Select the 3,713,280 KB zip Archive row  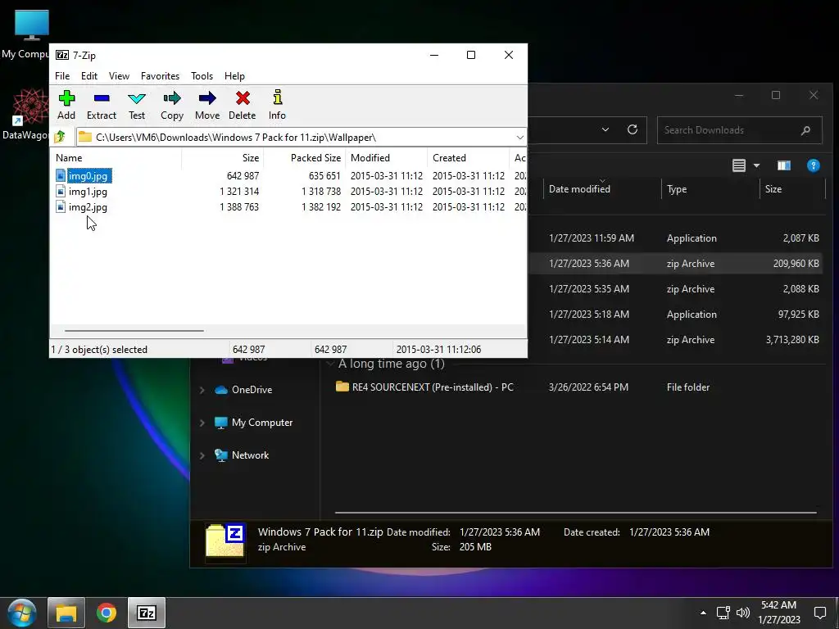tap(675, 340)
